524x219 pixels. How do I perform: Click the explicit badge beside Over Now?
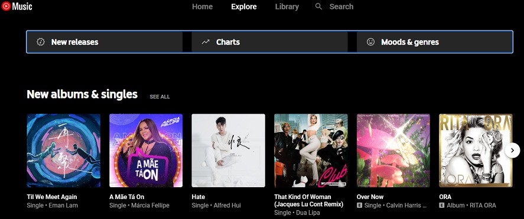click(x=359, y=205)
